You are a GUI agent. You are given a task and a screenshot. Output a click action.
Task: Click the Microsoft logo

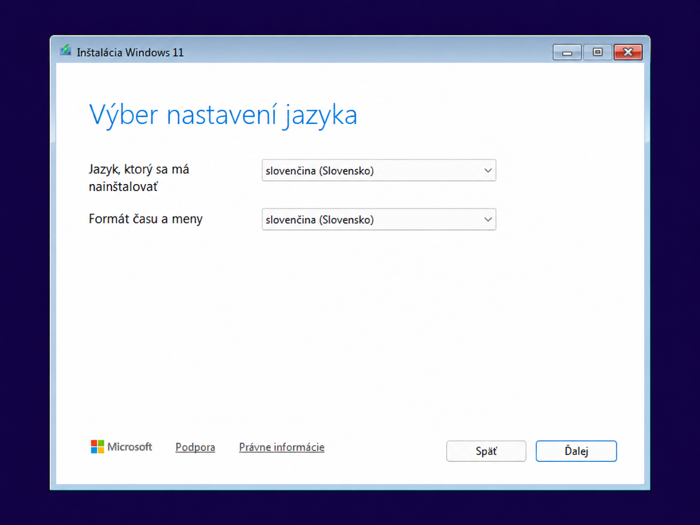(x=121, y=447)
